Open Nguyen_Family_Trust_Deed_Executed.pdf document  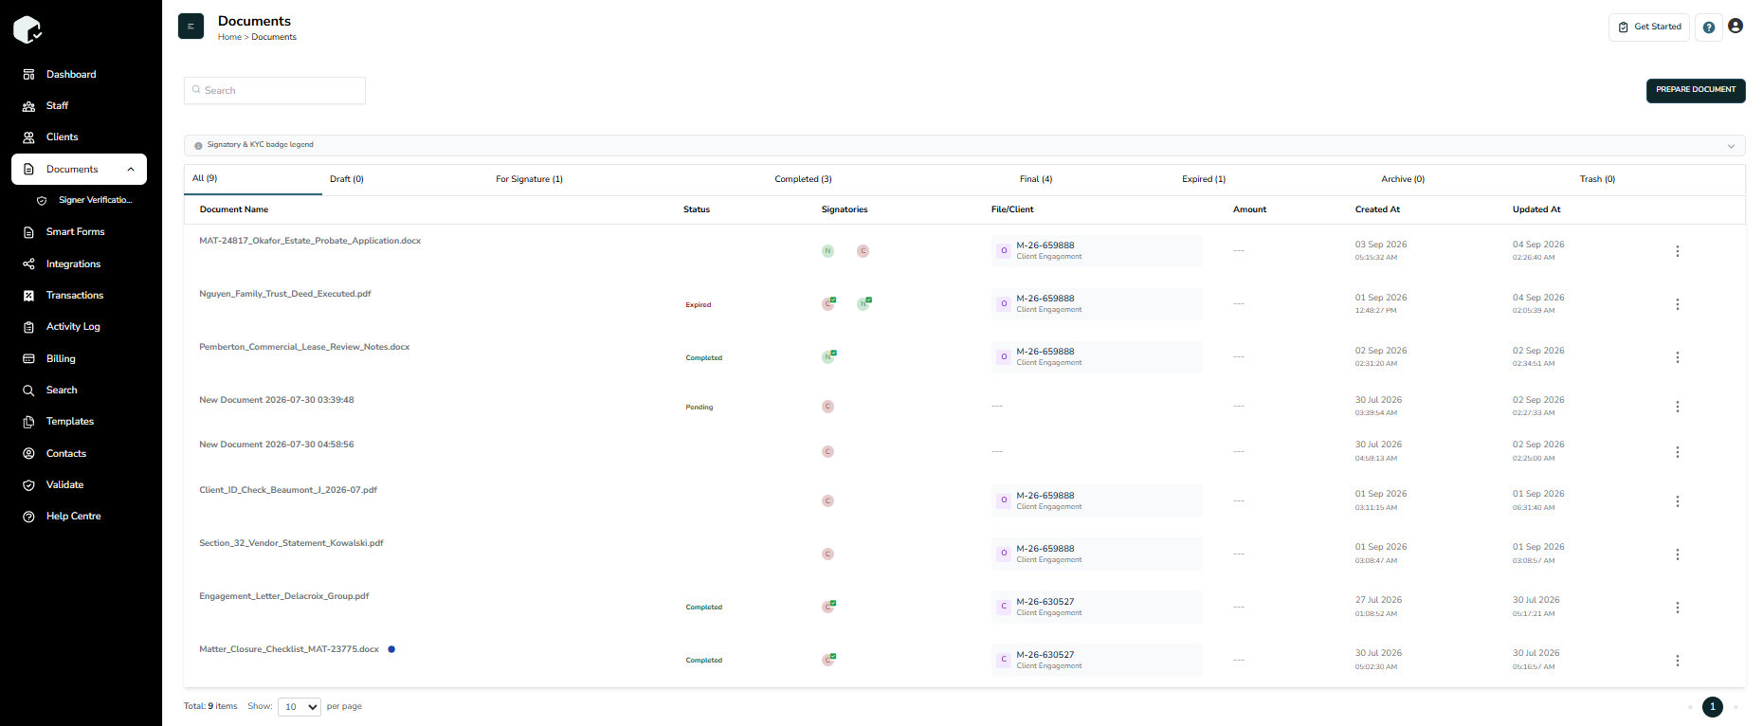pos(285,294)
